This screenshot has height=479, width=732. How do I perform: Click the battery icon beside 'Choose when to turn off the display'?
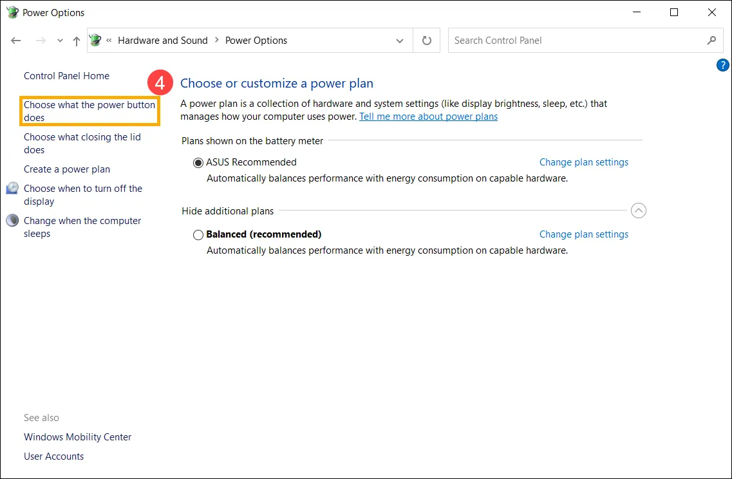coord(12,188)
